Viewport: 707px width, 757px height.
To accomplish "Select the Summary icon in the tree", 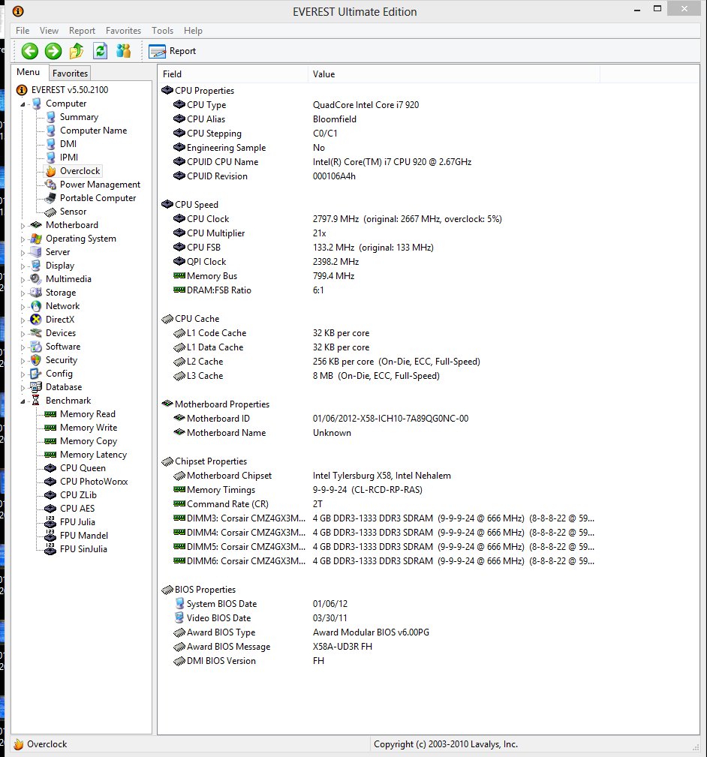I will tap(51, 117).
